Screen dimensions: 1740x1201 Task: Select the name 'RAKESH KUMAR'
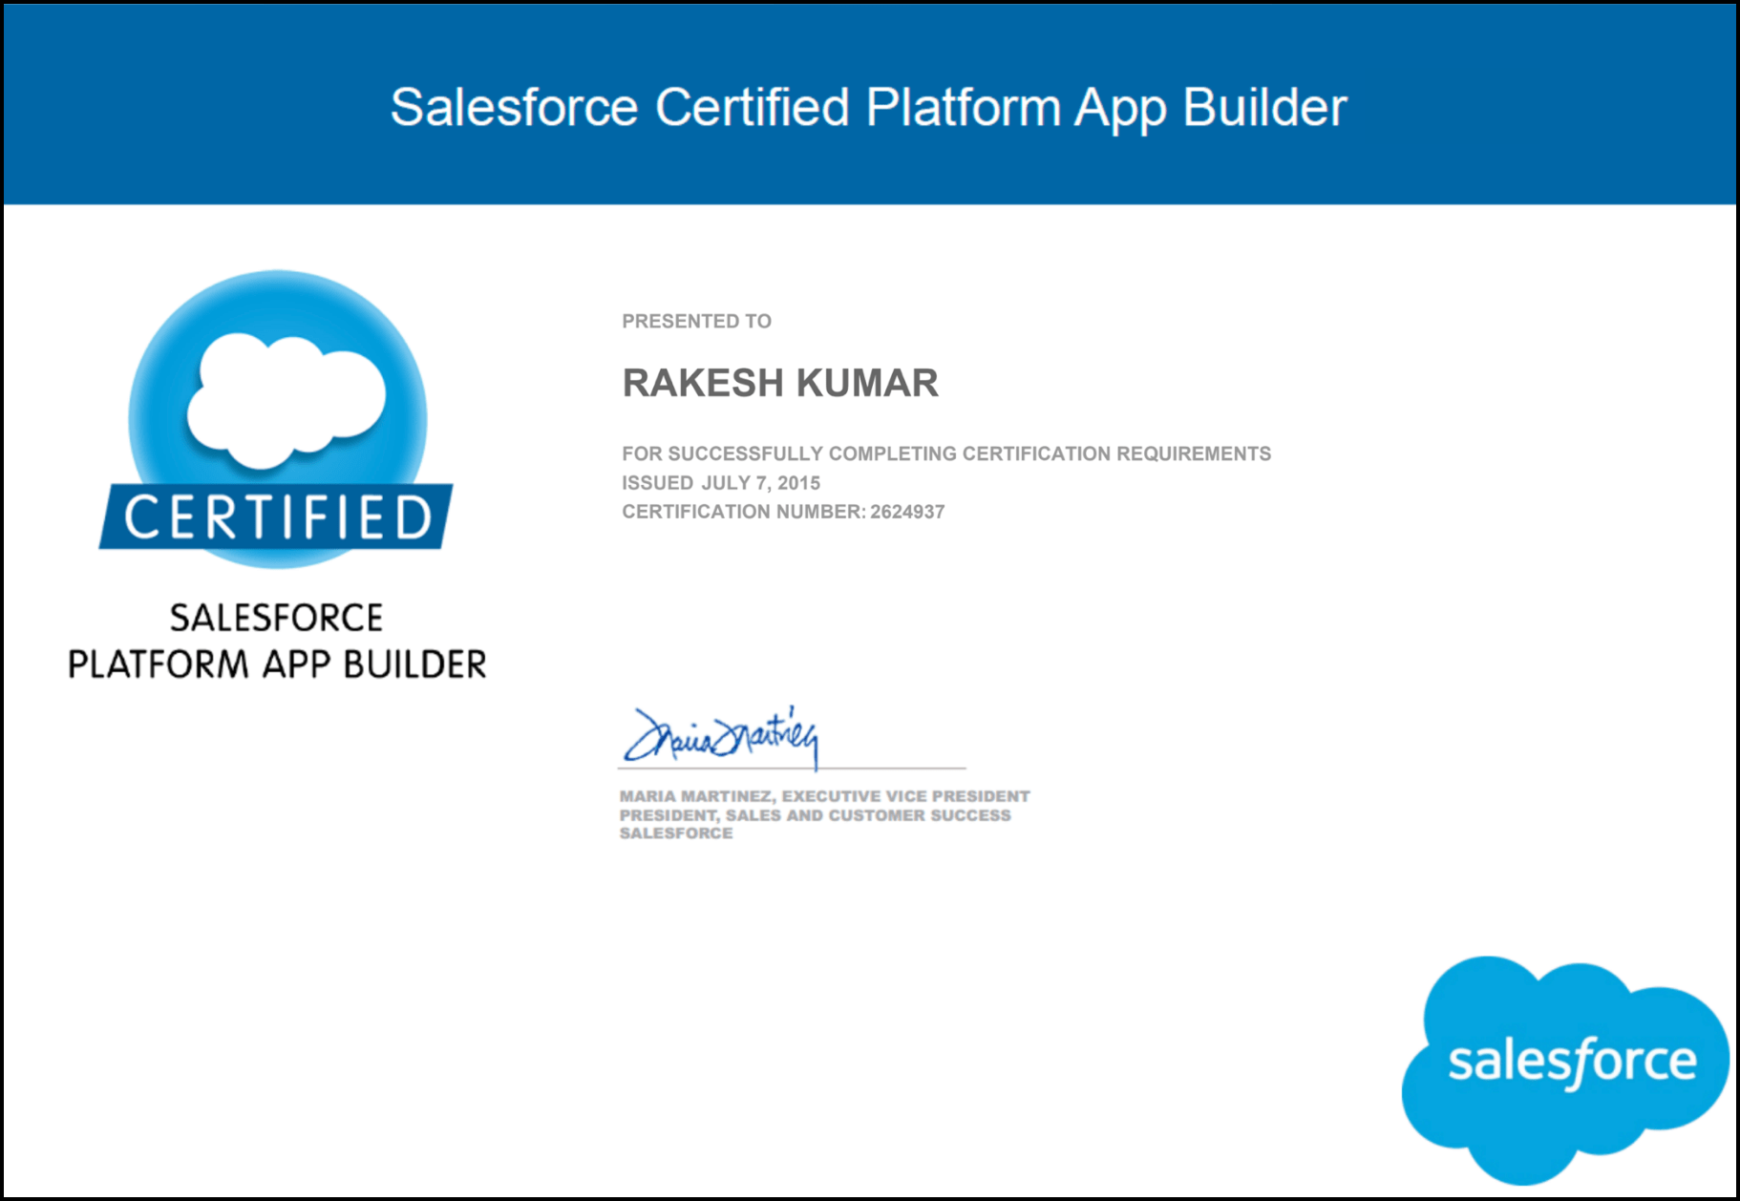(780, 383)
